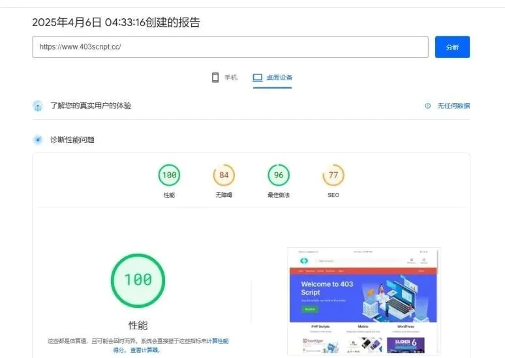This screenshot has width=505, height=358.
Task: Click the 诊断性能问题 section icon
Action: tap(38, 140)
